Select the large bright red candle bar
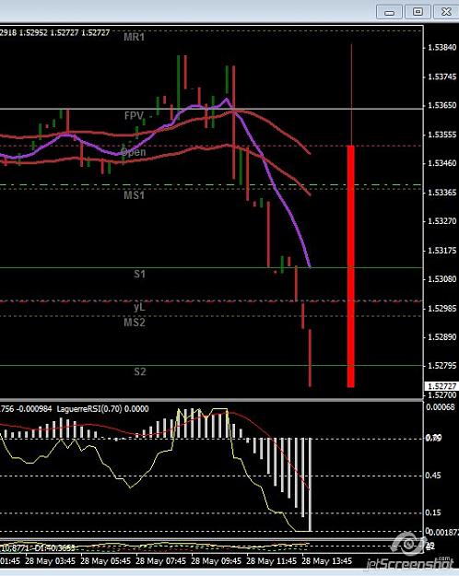459x576 pixels. (x=351, y=266)
